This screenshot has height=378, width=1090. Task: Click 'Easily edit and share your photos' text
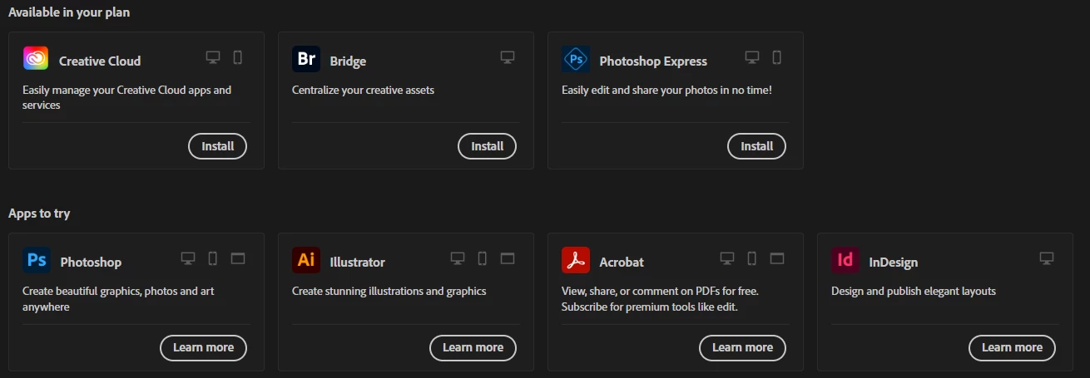click(x=666, y=90)
